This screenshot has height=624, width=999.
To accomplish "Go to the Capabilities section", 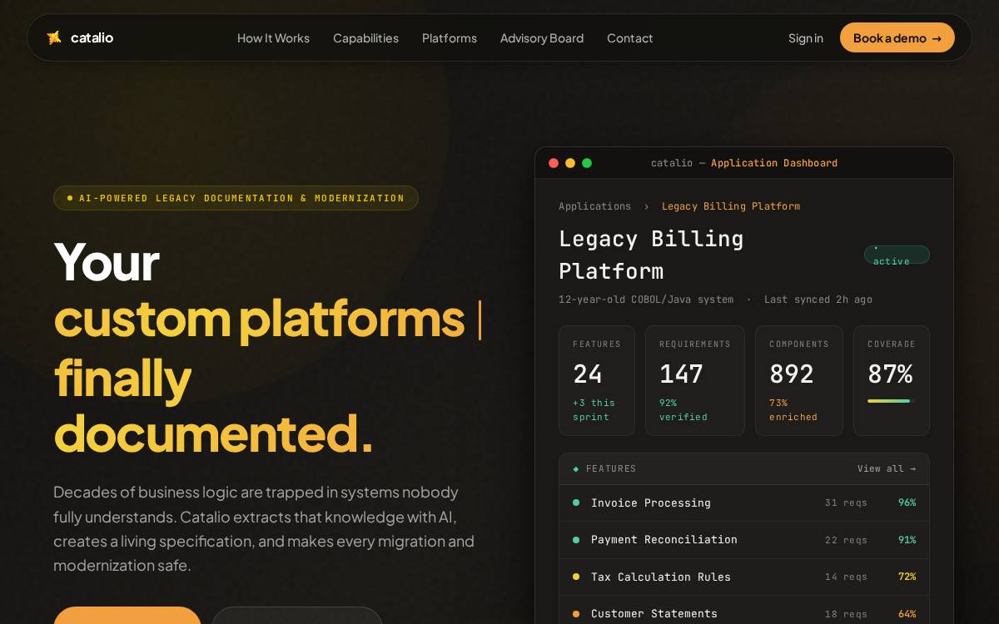I will click(365, 38).
